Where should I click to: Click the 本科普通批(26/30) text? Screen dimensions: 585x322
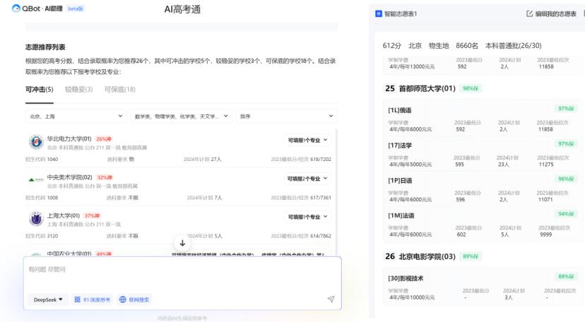click(513, 45)
